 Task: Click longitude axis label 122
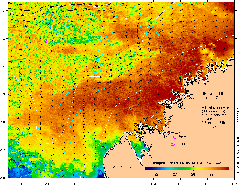coord(100,184)
